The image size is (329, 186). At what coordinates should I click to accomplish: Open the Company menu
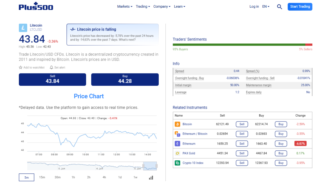point(162,6)
